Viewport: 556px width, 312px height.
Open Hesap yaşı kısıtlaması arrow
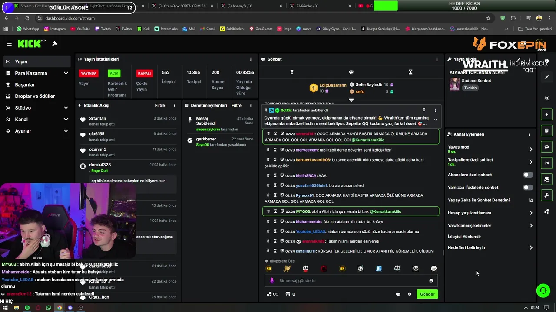(531, 213)
